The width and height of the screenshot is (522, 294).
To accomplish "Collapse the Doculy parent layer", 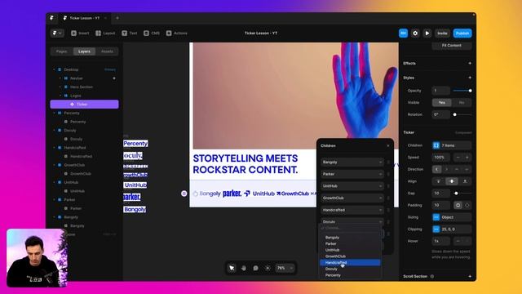I will pos(54,131).
